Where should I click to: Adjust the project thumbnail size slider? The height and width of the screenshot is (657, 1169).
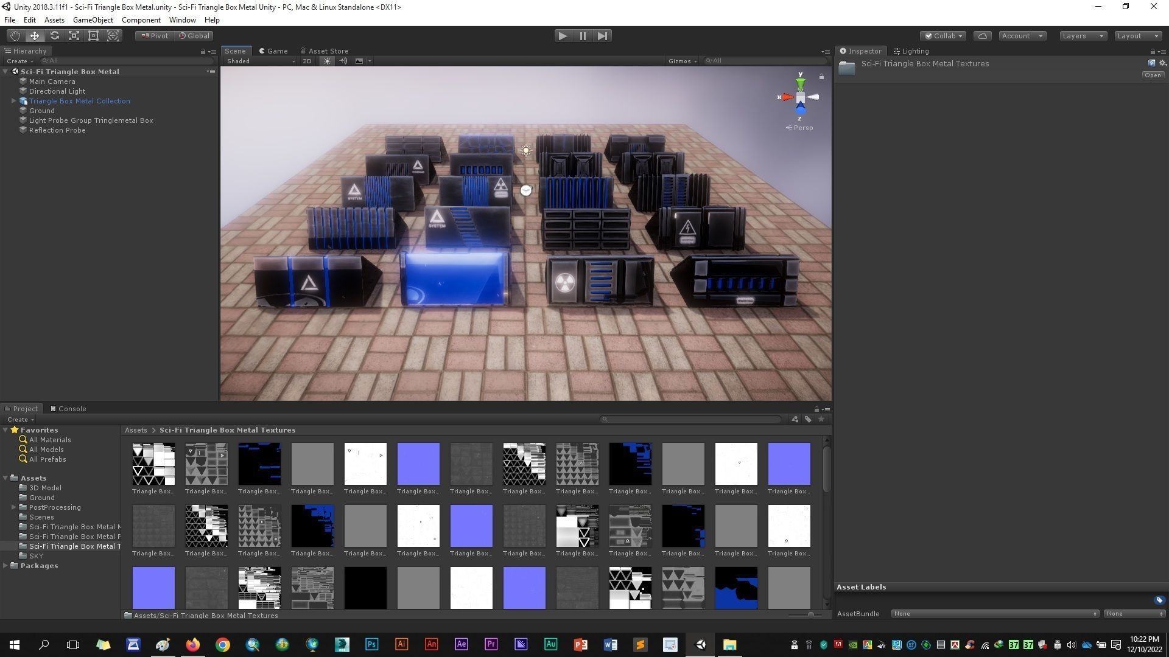(x=810, y=615)
